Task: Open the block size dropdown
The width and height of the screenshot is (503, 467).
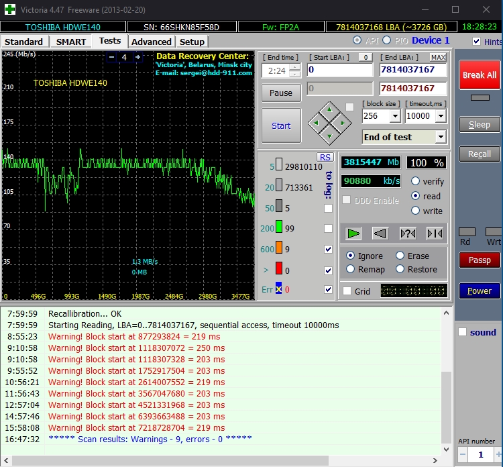Action: [395, 116]
